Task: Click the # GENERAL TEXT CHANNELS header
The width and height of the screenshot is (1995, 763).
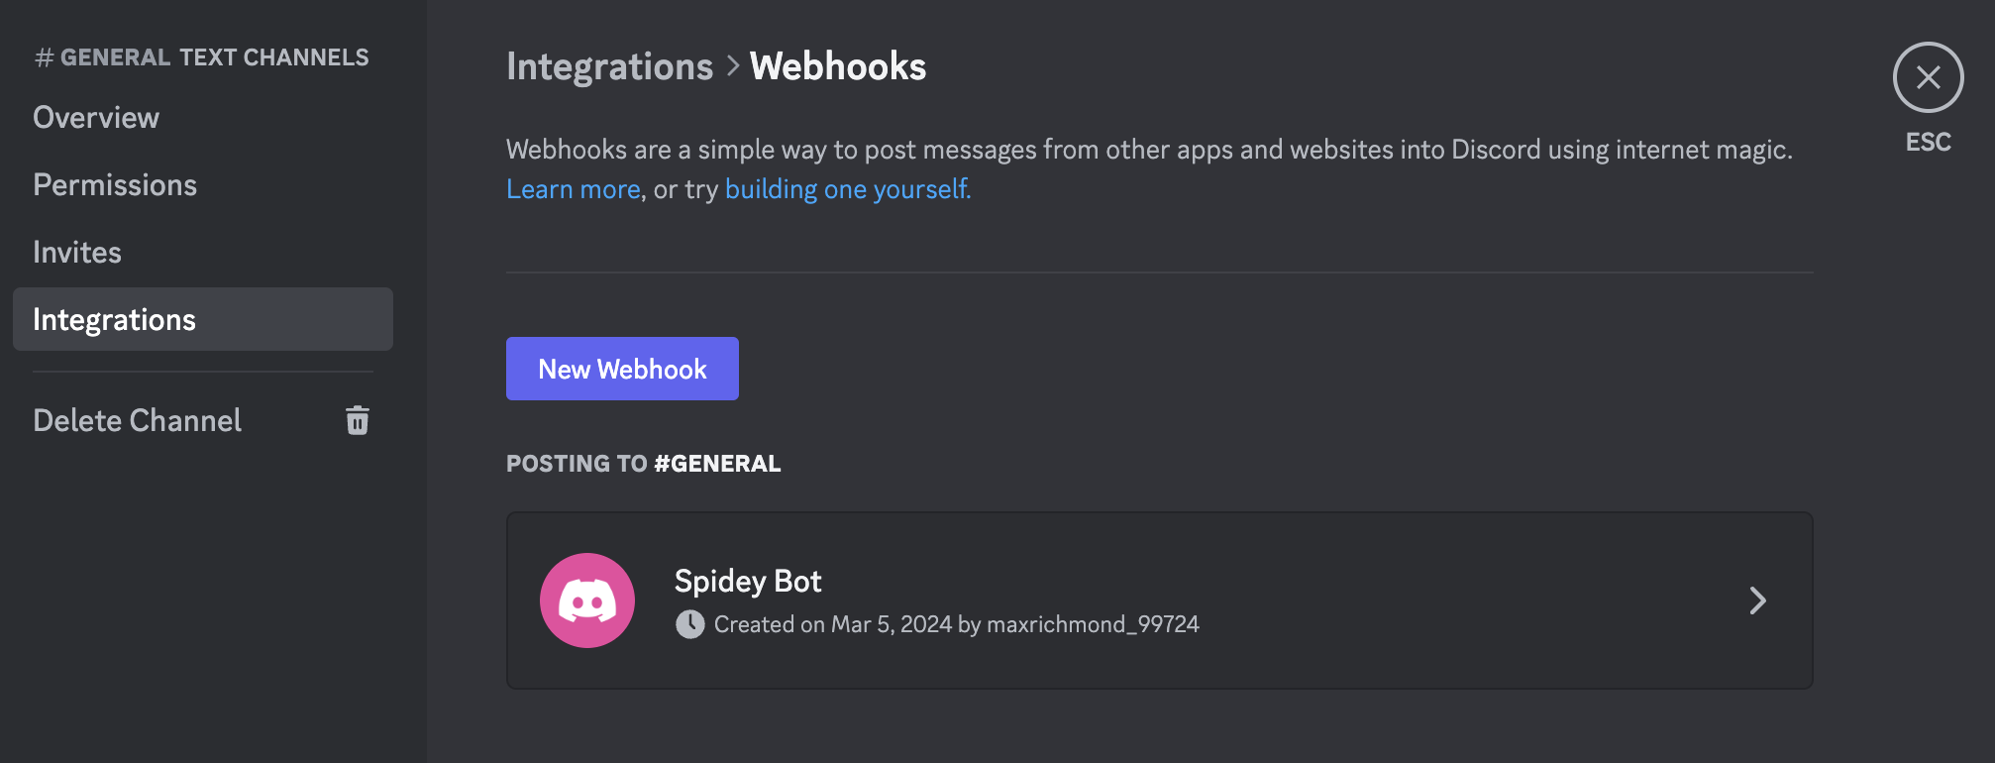Action: coord(201,57)
